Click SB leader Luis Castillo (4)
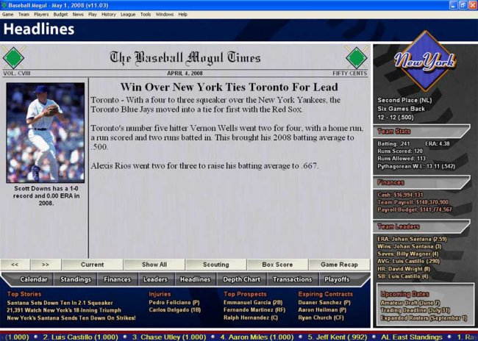 coord(403,276)
